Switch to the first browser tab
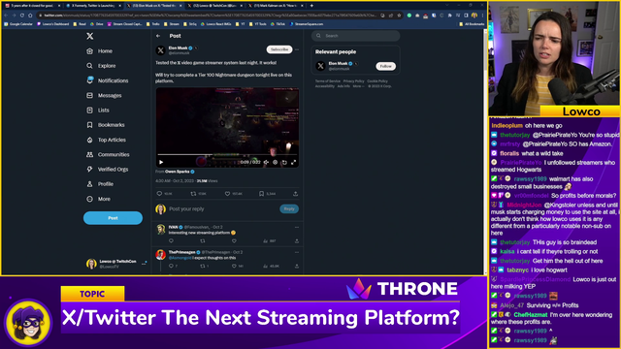Image resolution: width=621 pixels, height=349 pixels. 32,6
